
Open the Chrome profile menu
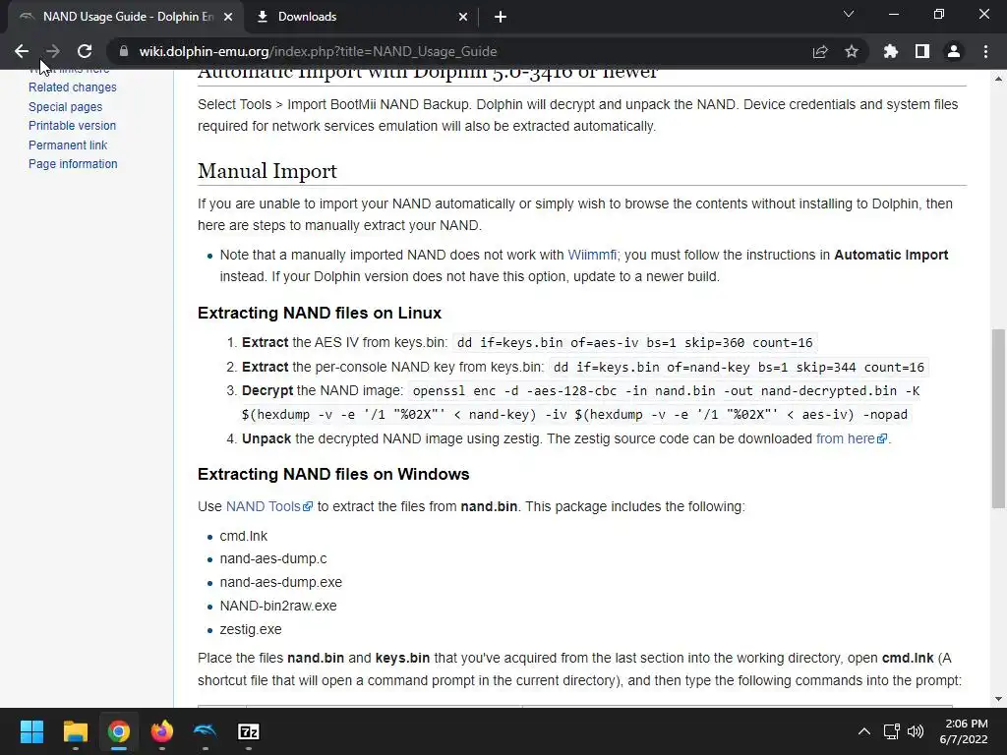tap(954, 51)
